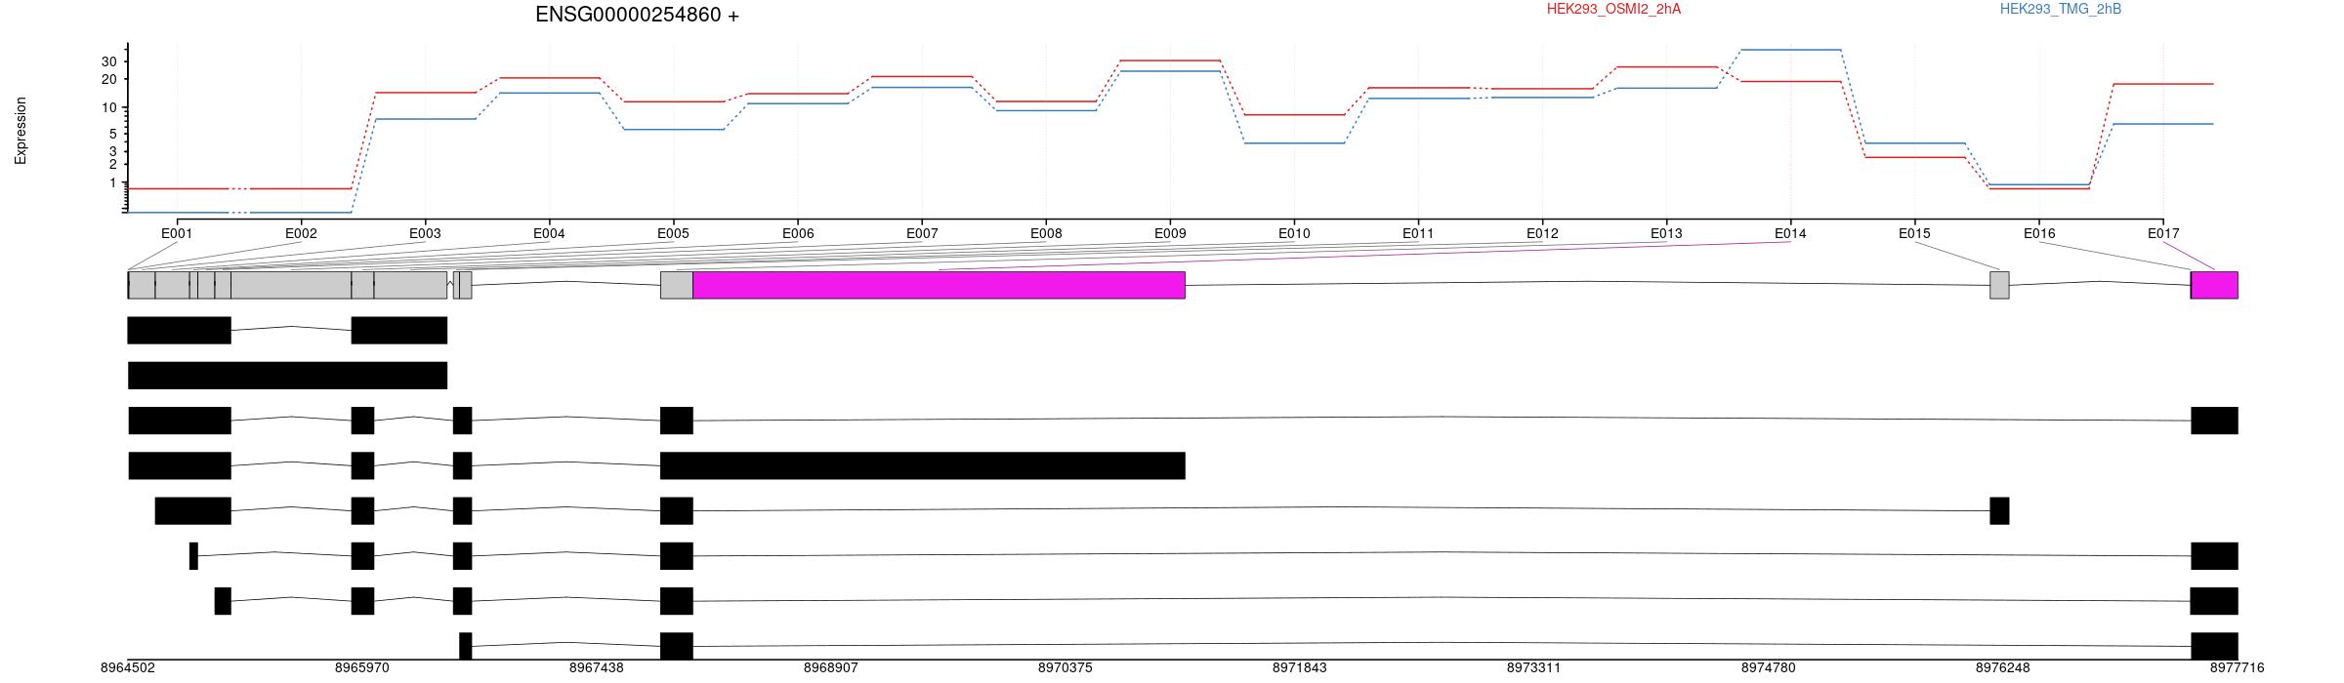Select exon bin label E010
Screen dimensions: 2344x683
[x=1294, y=233]
